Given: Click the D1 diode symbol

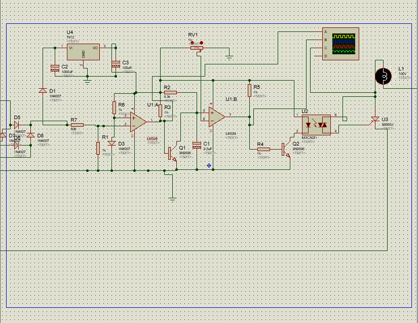Looking at the screenshot, I should click(43, 90).
